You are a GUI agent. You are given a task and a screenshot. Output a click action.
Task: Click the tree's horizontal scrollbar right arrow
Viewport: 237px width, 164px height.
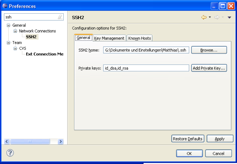60,142
